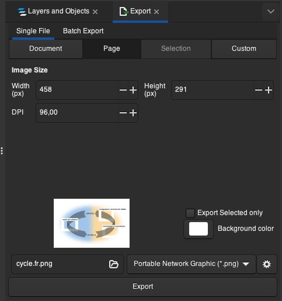Viewport: 282px width, 301px height.
Task: Lower DPI using the minus icon
Action: (x=123, y=113)
